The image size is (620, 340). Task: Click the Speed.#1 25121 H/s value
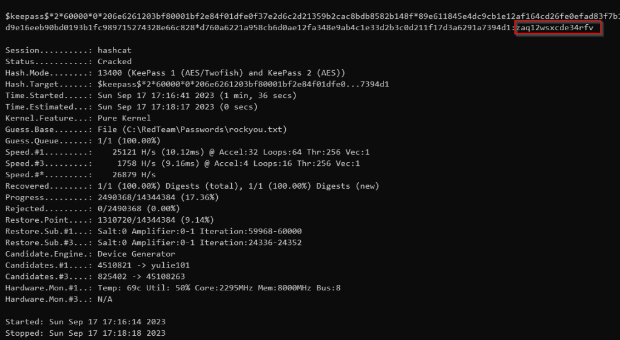click(x=129, y=152)
